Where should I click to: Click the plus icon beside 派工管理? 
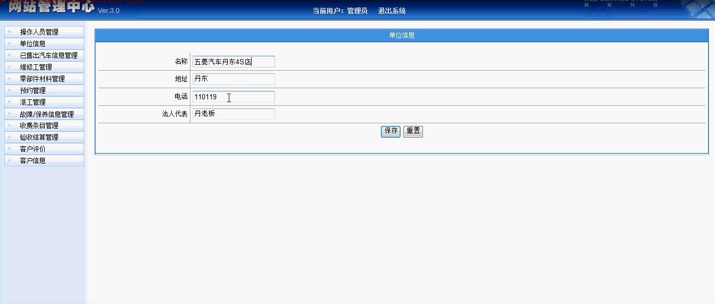pos(9,102)
